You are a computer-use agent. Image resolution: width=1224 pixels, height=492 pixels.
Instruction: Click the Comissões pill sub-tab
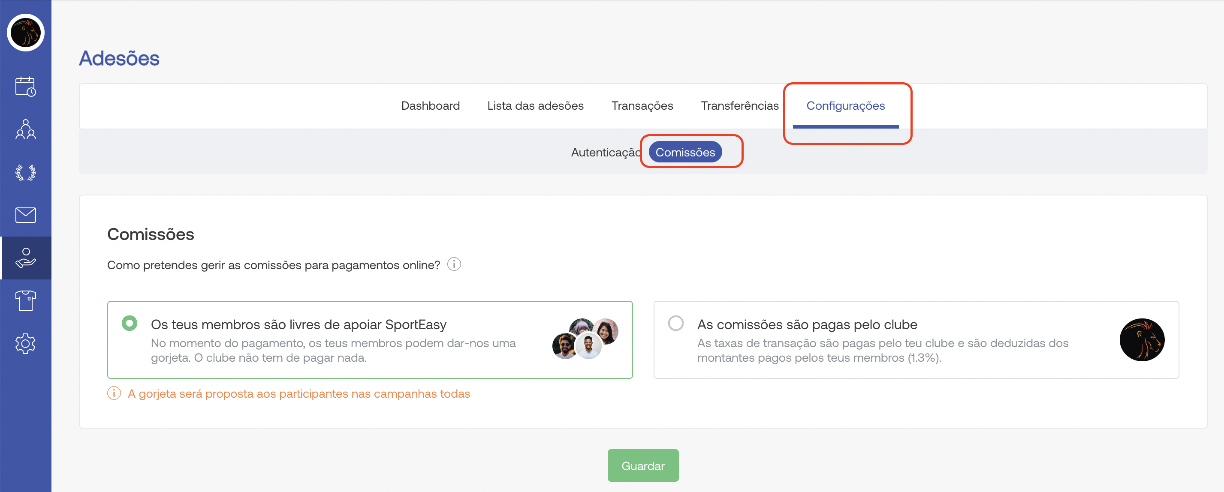point(685,153)
